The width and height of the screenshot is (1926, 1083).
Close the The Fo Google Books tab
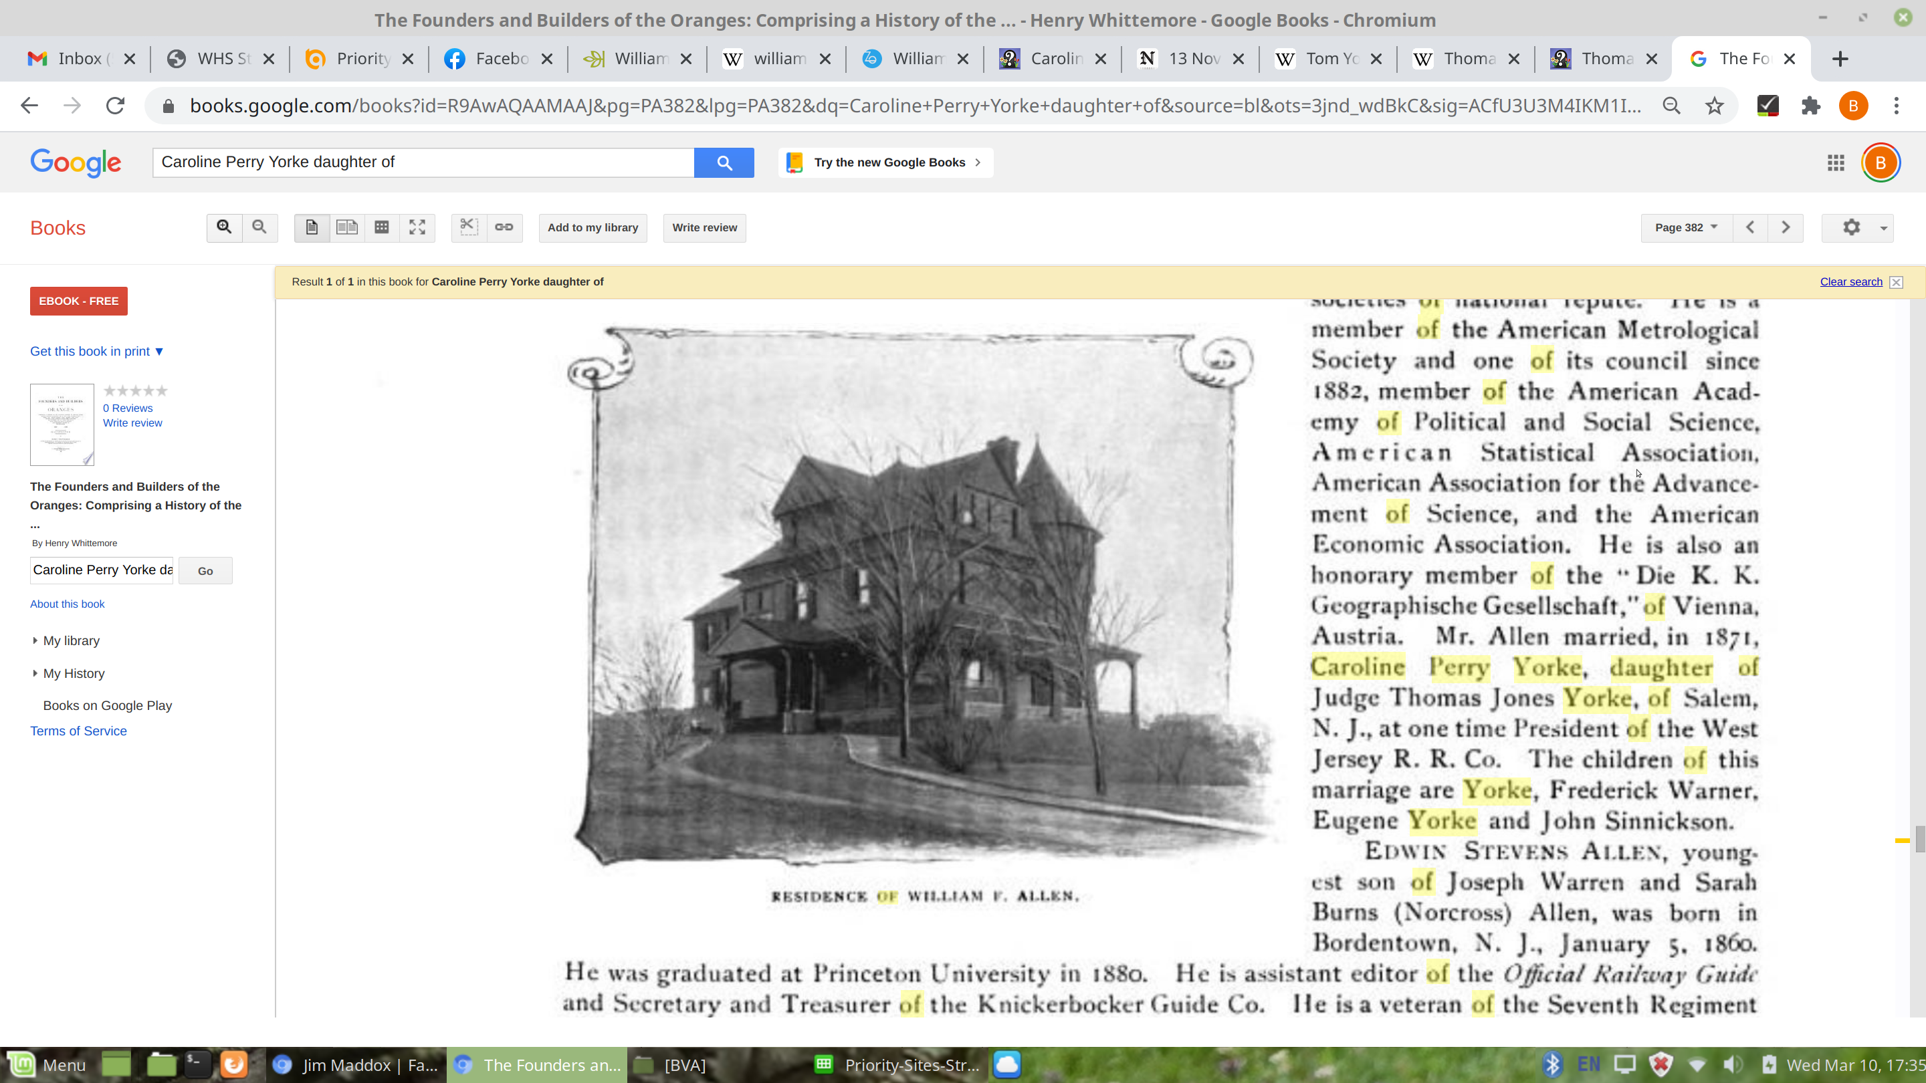point(1789,58)
